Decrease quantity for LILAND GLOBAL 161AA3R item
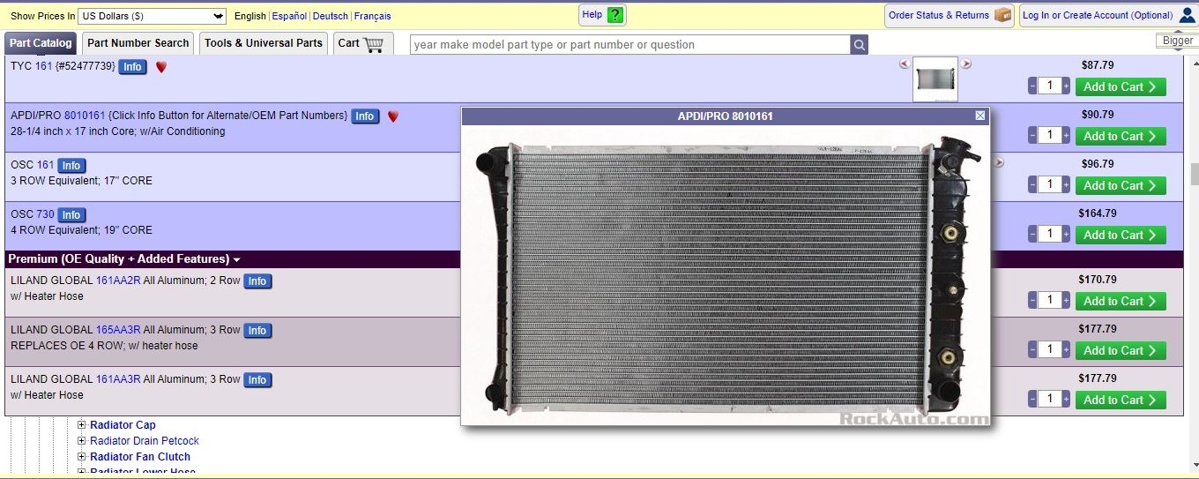The height and width of the screenshot is (479, 1199). (x=1032, y=399)
